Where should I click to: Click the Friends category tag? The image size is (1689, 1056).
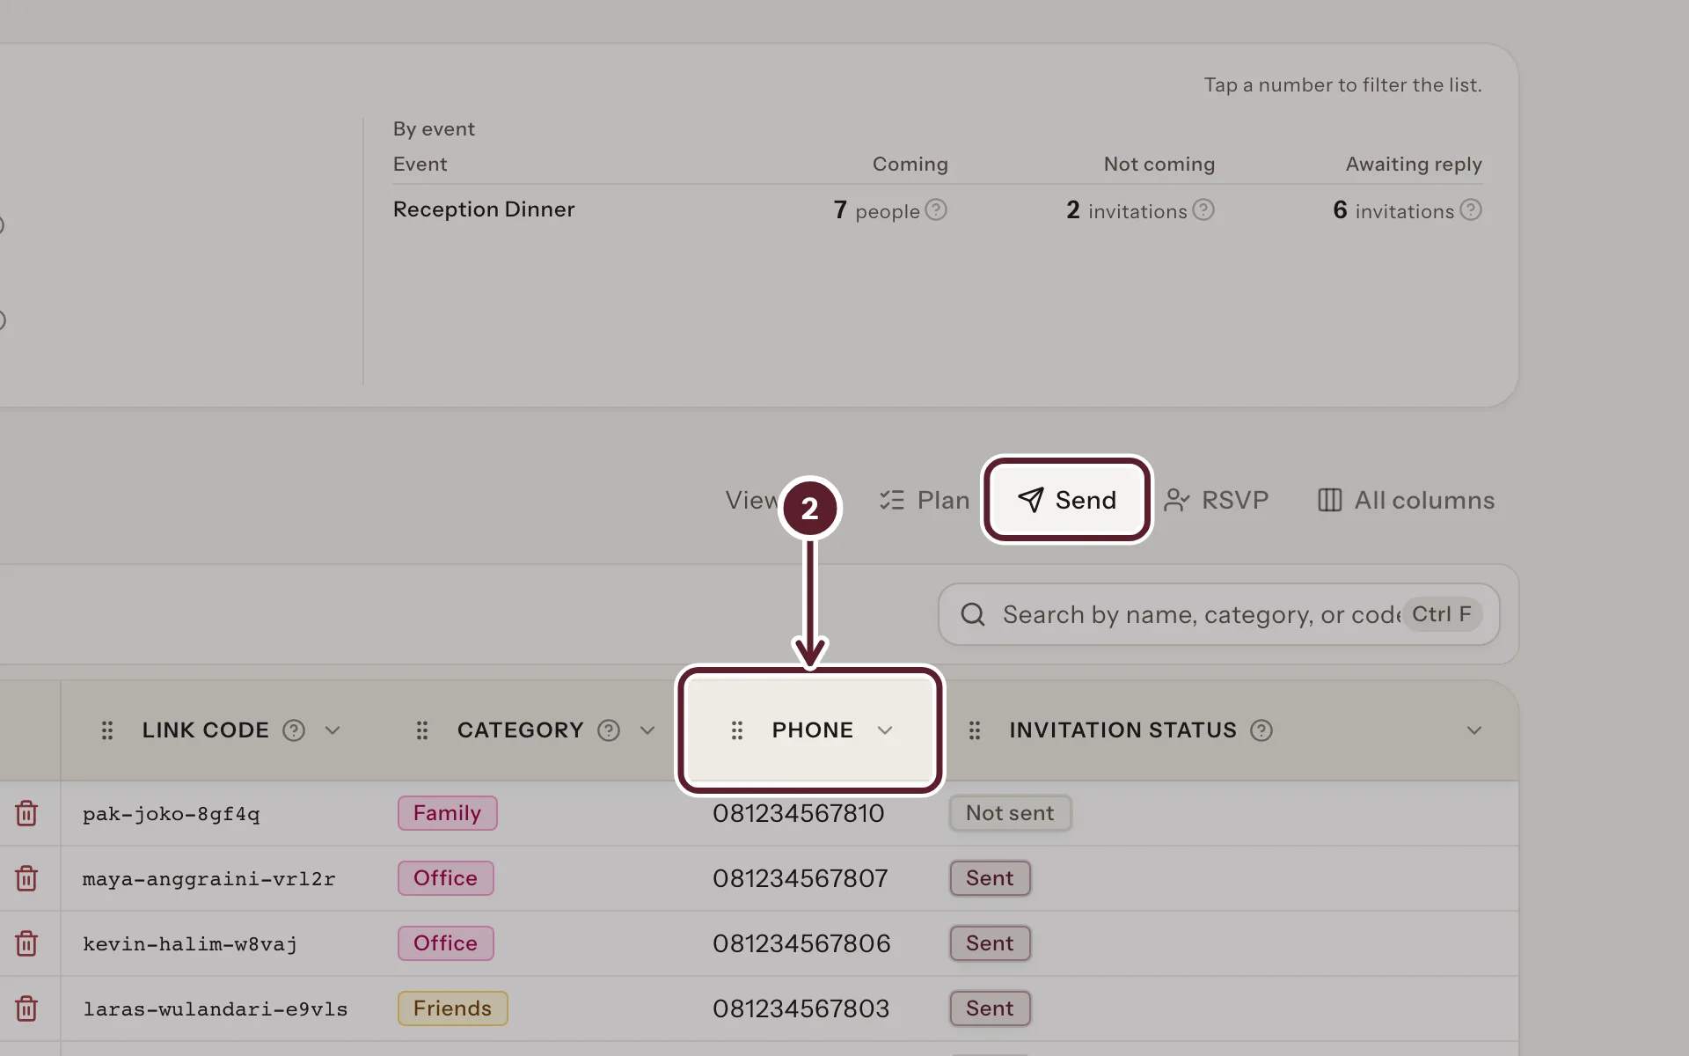(x=452, y=1008)
